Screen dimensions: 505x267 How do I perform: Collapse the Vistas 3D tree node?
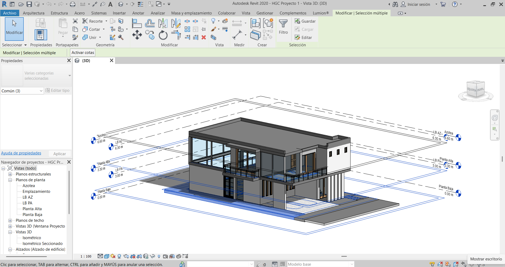point(10,232)
